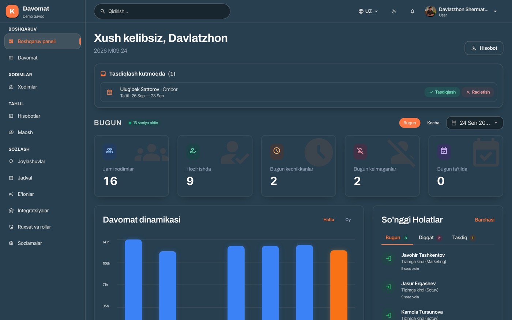512x320 pixels.
Task: Click the Ruxsat va rollar icon
Action: [11, 227]
